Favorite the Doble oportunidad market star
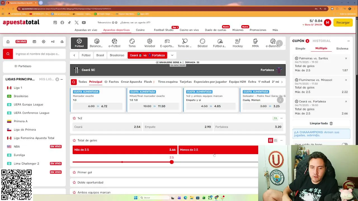Image resolution: width=358 pixels, height=201 pixels. click(x=74, y=182)
